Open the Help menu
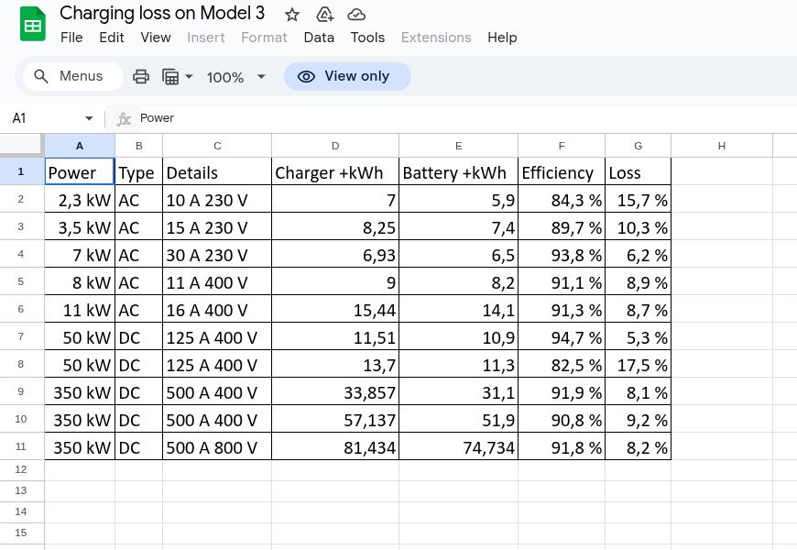The height and width of the screenshot is (550, 797). coord(502,38)
